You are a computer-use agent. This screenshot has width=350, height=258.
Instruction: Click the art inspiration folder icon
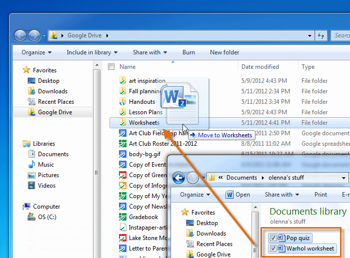[x=122, y=80]
